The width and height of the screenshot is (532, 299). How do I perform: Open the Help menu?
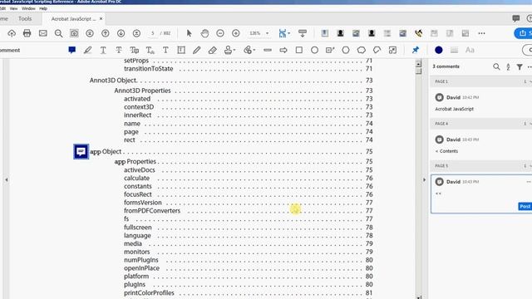tap(43, 8)
